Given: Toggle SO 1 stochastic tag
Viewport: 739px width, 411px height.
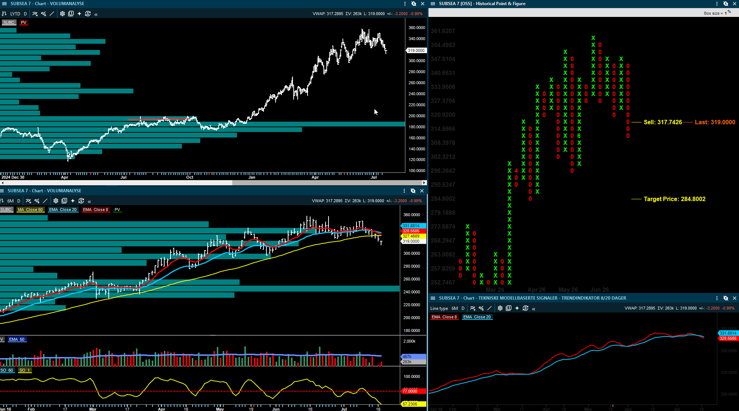Looking at the screenshot, I should tap(25, 370).
